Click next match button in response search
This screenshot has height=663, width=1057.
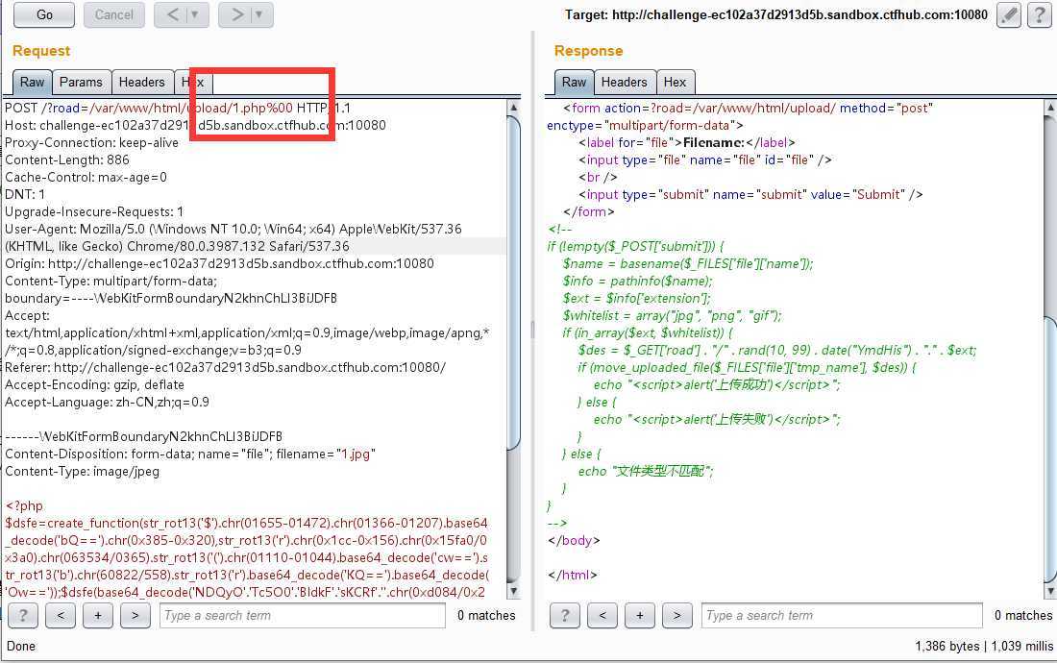[x=677, y=615]
